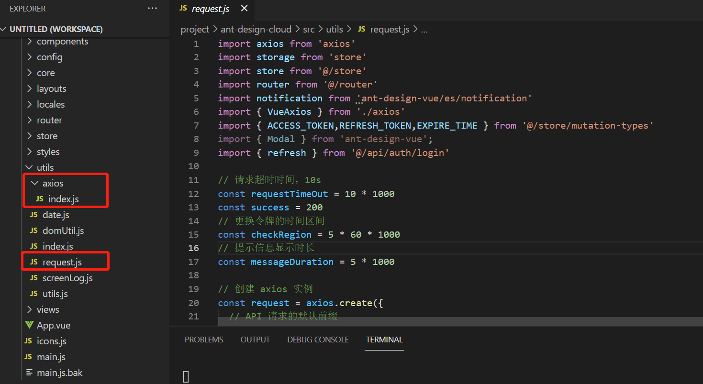Image resolution: width=703 pixels, height=384 pixels.
Task: Click 'notification' import on line 5
Action: [x=290, y=98]
